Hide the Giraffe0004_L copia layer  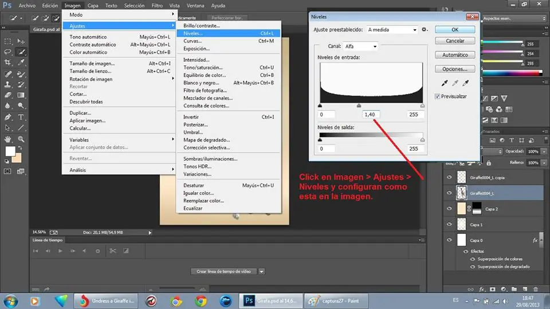tap(449, 177)
